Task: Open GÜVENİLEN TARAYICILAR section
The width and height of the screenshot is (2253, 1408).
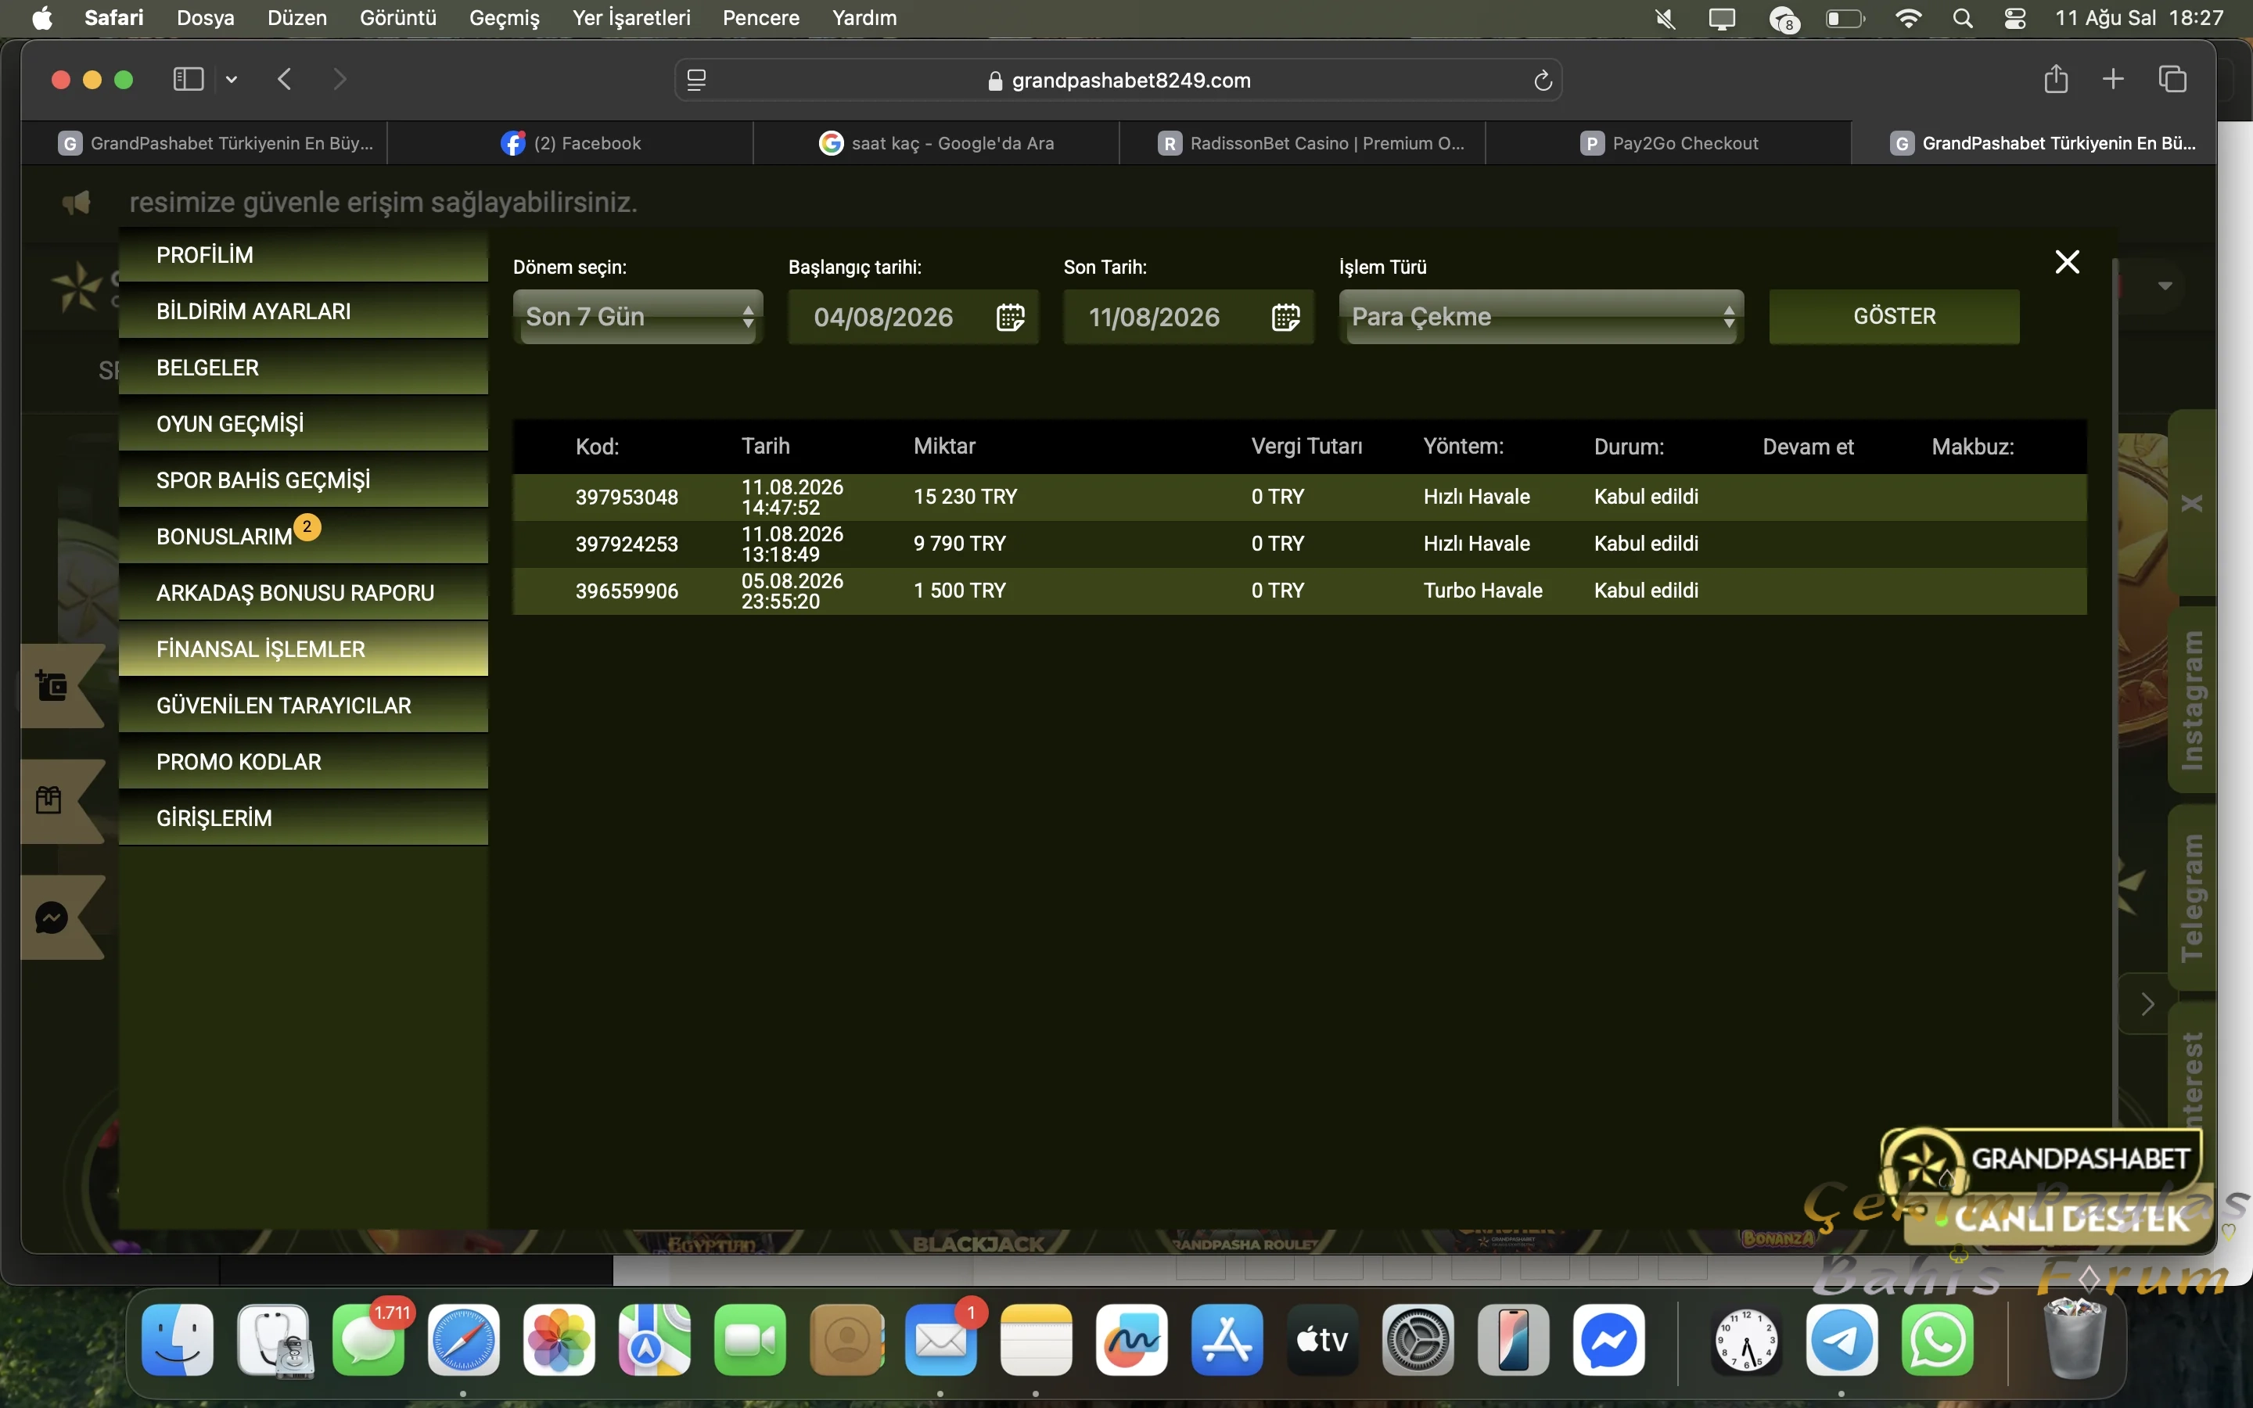Action: click(304, 706)
